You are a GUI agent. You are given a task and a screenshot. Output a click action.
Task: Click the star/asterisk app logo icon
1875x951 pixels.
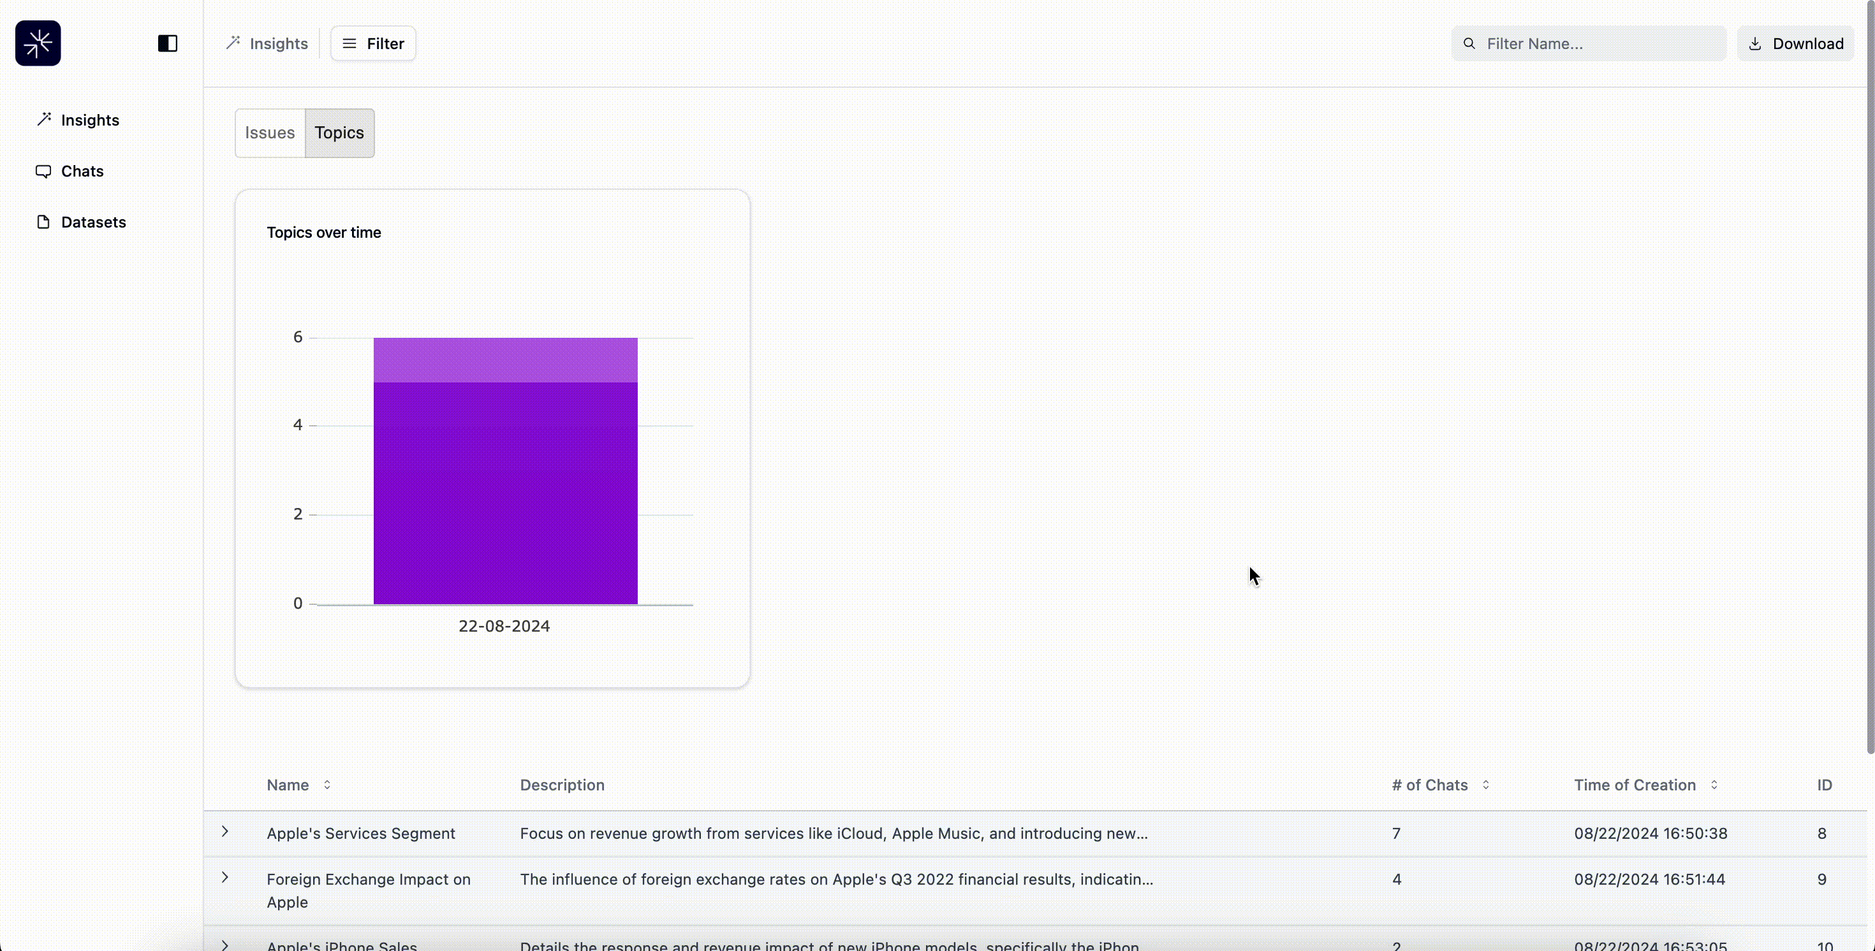click(38, 43)
